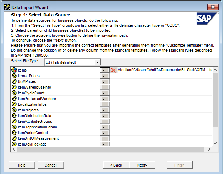
Task: Browse for the ItemDistributionRule source file
Action: coord(105,116)
